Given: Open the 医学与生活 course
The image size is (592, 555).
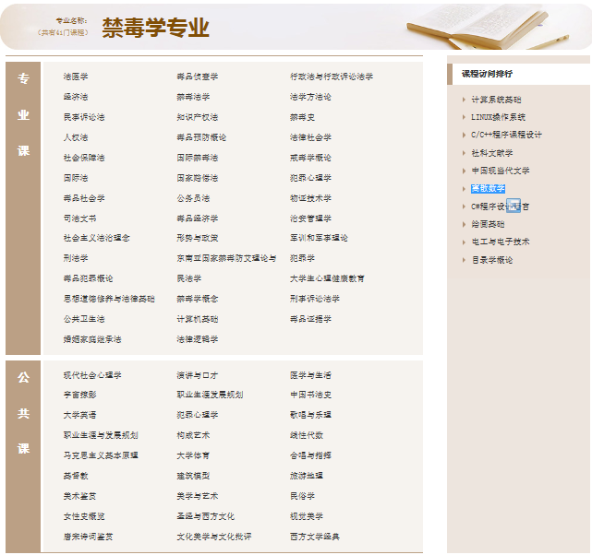Looking at the screenshot, I should (310, 375).
